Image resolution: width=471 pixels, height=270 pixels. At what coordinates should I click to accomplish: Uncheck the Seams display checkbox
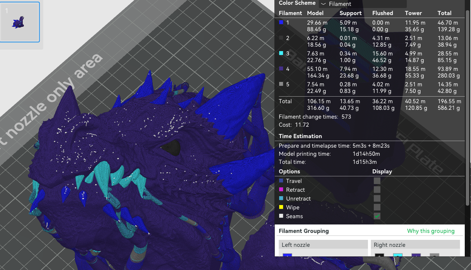point(377,216)
